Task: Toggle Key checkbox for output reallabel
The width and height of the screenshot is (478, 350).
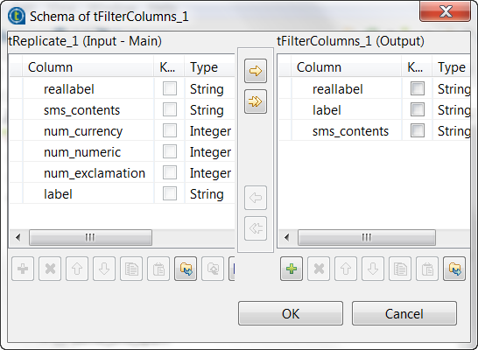Action: pyautogui.click(x=418, y=89)
